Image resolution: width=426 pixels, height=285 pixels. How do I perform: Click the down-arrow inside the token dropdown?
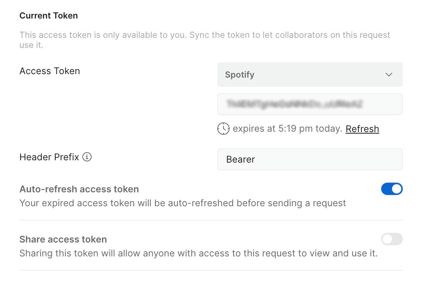click(x=389, y=75)
